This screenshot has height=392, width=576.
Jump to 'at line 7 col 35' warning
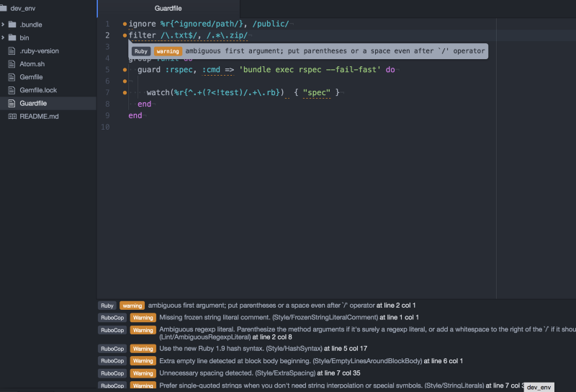pos(338,373)
